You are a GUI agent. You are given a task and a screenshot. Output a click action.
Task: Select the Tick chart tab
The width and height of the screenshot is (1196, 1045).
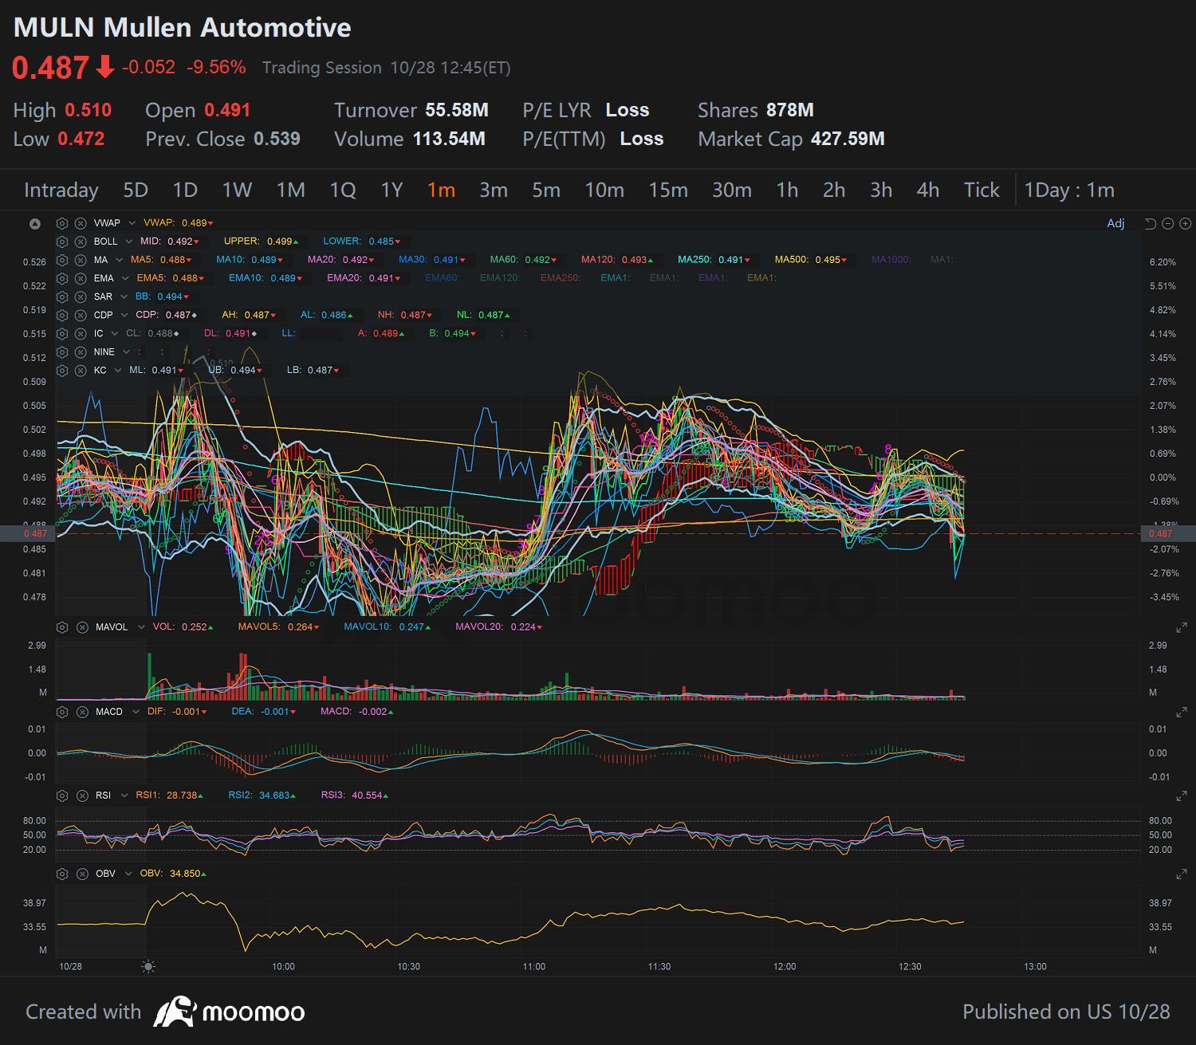(x=982, y=190)
